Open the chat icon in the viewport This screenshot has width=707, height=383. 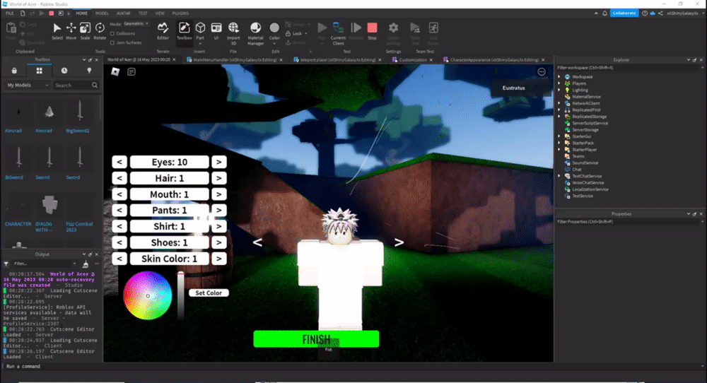point(132,71)
